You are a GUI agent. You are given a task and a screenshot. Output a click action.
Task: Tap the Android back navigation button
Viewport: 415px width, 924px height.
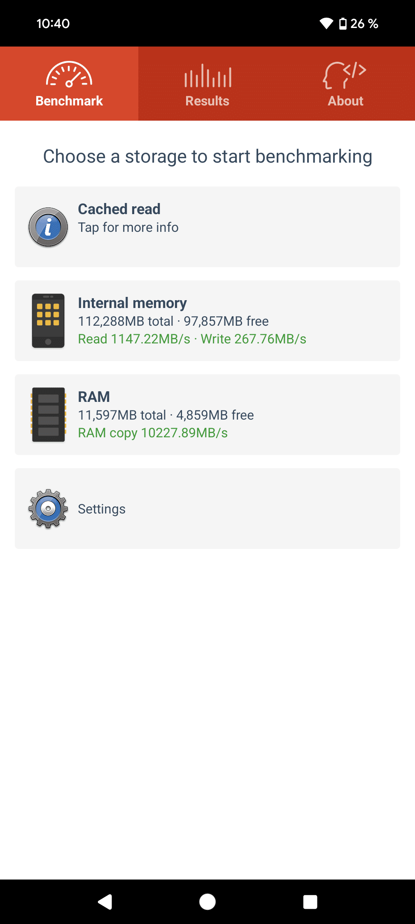coord(105,902)
